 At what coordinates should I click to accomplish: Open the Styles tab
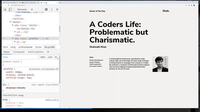pyautogui.click(x=7, y=52)
